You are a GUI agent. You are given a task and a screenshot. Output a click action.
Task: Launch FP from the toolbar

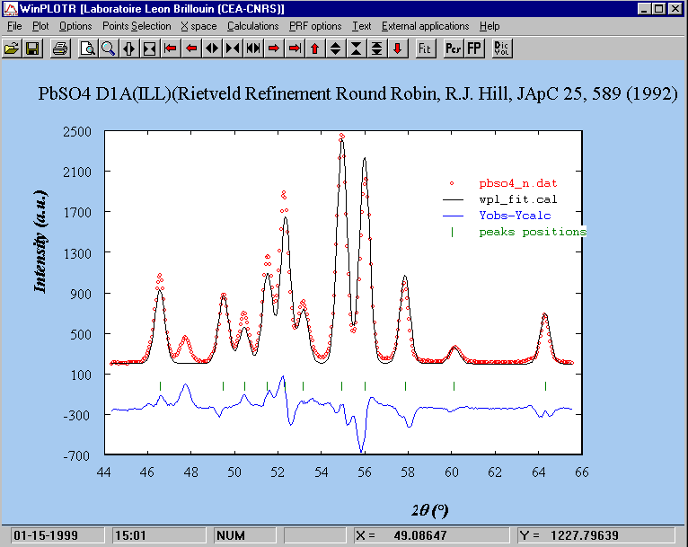(x=473, y=48)
